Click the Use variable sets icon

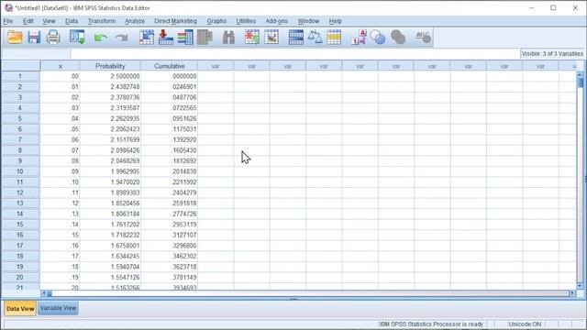[378, 38]
